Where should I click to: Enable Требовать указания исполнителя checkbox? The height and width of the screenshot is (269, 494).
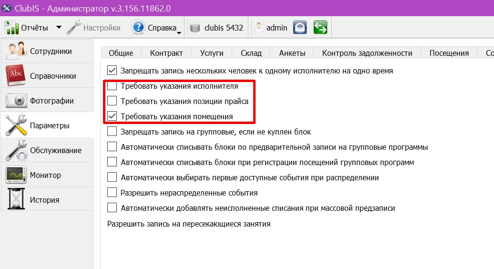point(112,86)
